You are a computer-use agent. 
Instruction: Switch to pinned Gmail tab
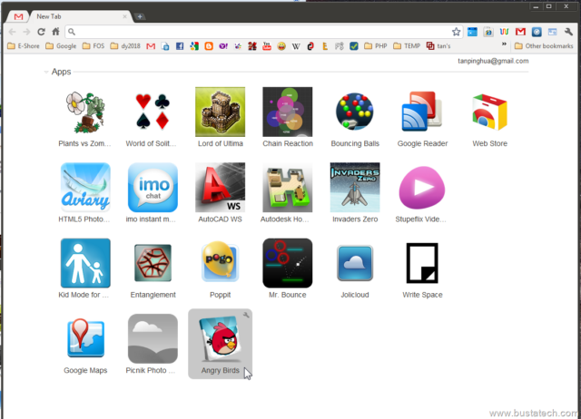[18, 16]
